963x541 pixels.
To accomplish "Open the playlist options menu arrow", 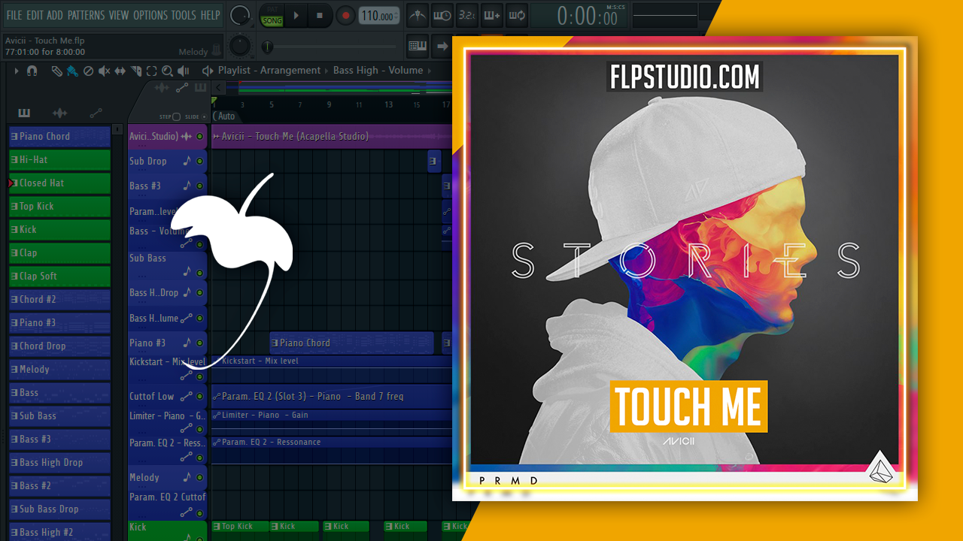I will (x=16, y=71).
